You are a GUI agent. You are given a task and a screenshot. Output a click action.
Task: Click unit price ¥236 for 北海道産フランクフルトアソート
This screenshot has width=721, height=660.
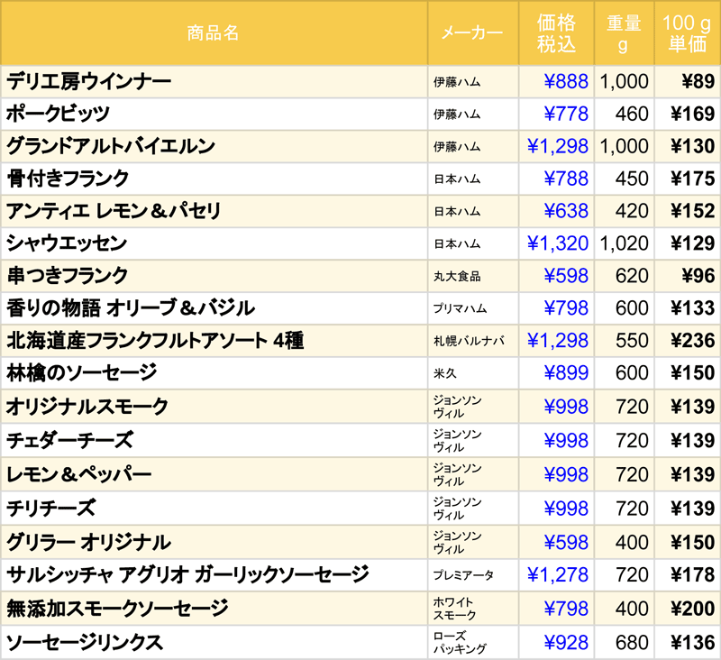pos(692,340)
